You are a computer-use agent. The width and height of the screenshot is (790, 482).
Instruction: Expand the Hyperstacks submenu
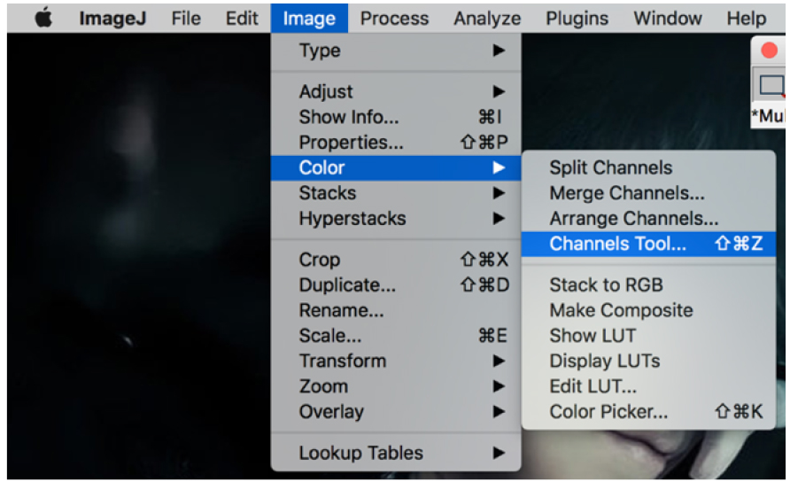pos(396,218)
